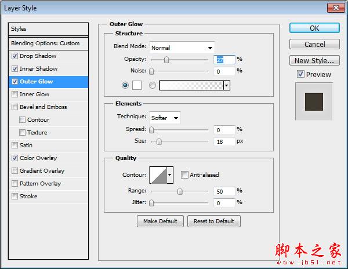Viewport: 348px width, 269px height.
Task: Click the Cancel button
Action: point(314,44)
